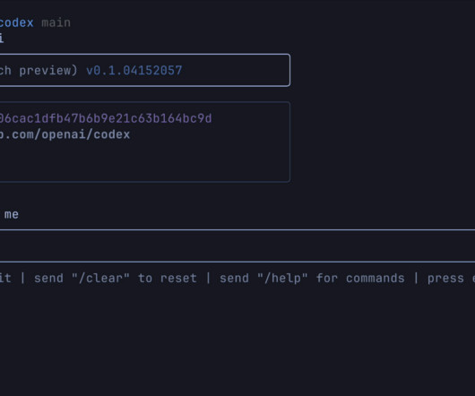The image size is (475, 396).
Task: Click the "press" hint at footer end
Action: pos(445,279)
